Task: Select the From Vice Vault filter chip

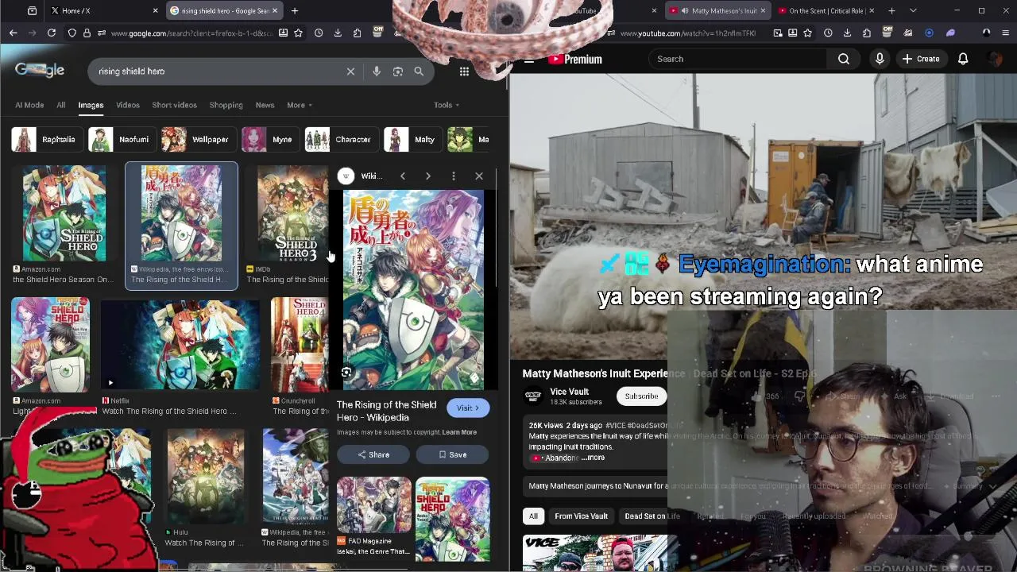Action: click(x=581, y=516)
